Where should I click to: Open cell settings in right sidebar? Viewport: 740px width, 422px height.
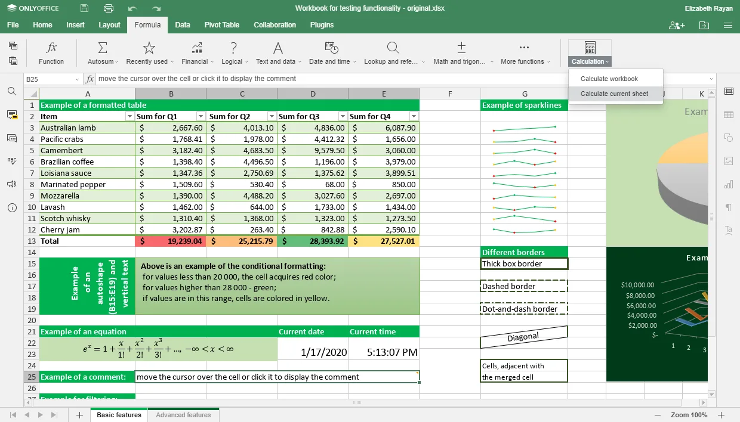[729, 91]
